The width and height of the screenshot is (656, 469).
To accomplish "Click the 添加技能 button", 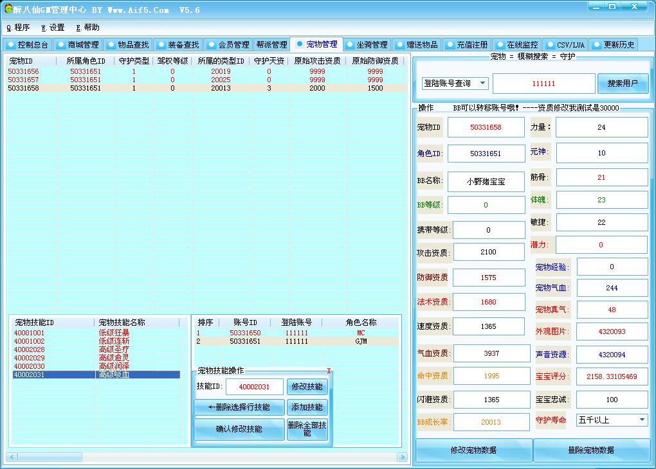I will (307, 407).
